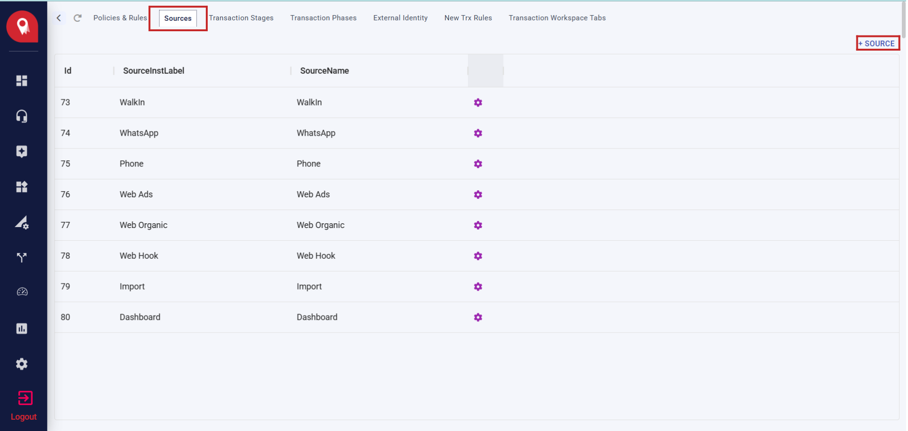Open the bar chart reports sidebar icon
The width and height of the screenshot is (908, 431).
[x=22, y=328]
